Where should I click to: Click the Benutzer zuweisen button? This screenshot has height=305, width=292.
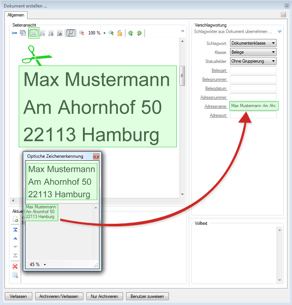[147, 296]
